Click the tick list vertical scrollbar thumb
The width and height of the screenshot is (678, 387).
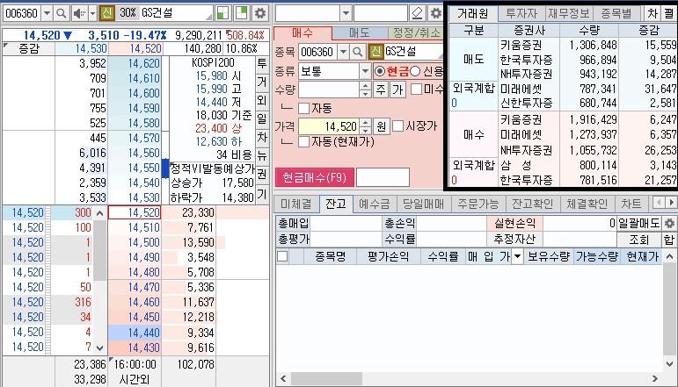100,250
